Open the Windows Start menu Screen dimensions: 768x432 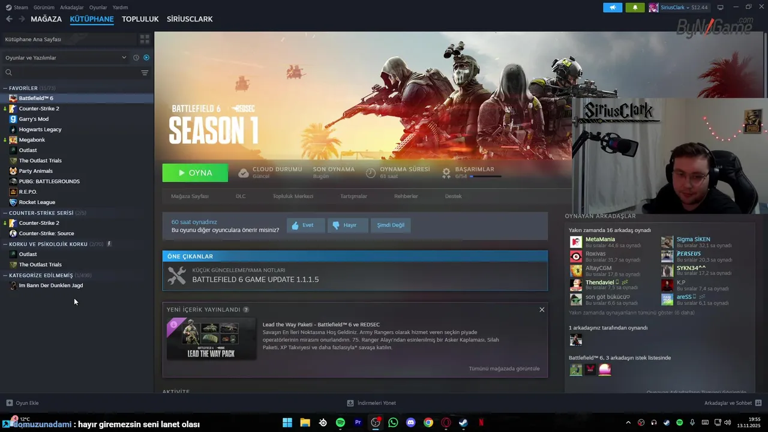tap(287, 422)
